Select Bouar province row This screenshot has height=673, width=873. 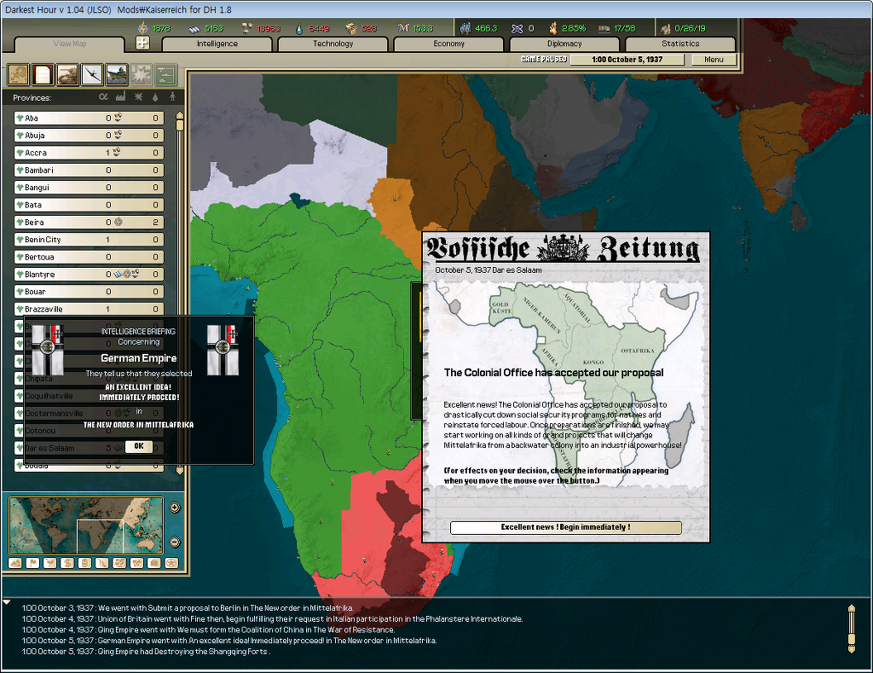click(89, 292)
